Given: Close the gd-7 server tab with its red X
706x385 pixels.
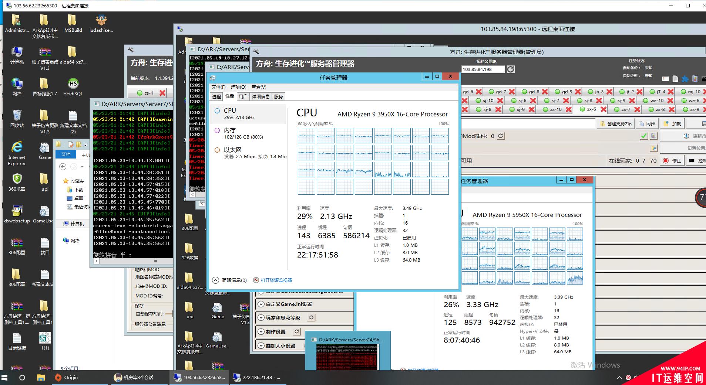Looking at the screenshot, I should tap(512, 92).
